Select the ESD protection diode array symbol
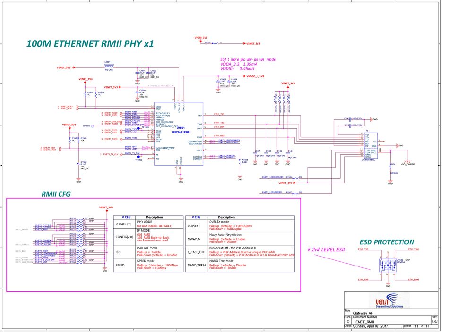472x333 pixels. [388, 265]
